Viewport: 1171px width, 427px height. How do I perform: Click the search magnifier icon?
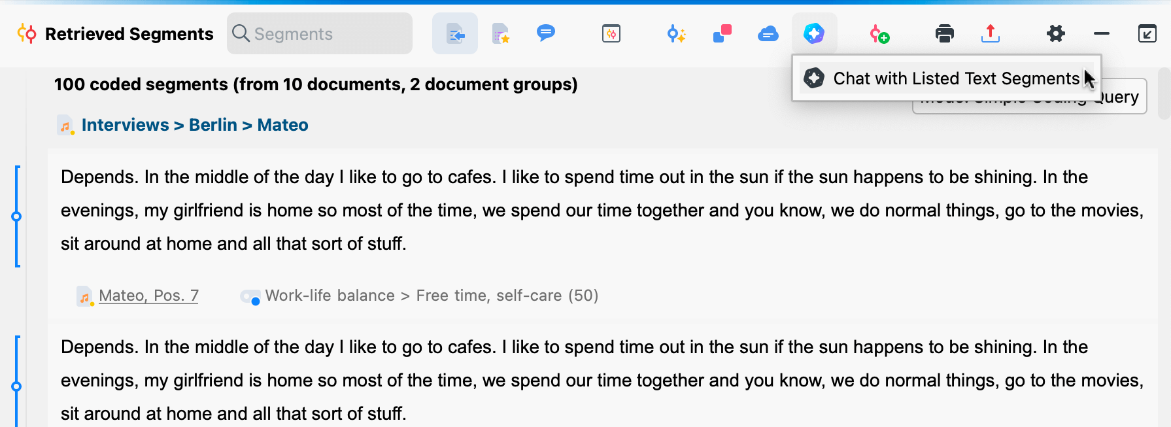[x=241, y=33]
